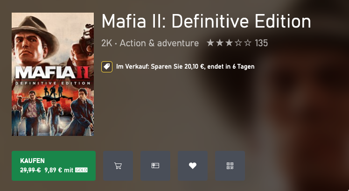Select the yellow sale tag icon
The width and height of the screenshot is (349, 191).
tap(107, 67)
